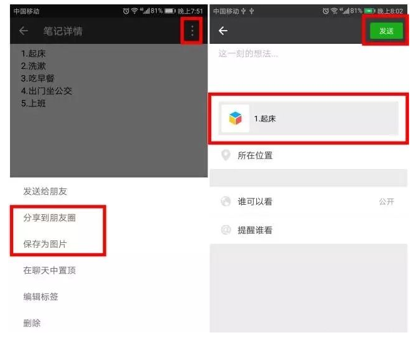Screen dimensions: 418x340
Task: Go back from the 笔记详情 screen
Action: click(23, 31)
